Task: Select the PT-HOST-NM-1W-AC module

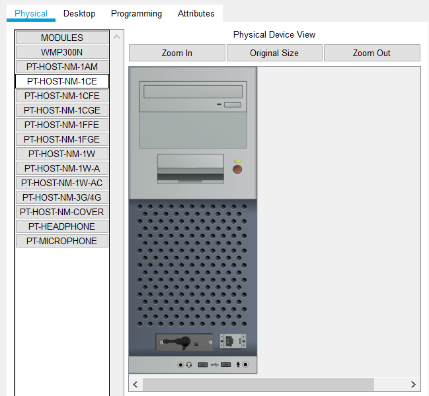Action: tap(62, 183)
